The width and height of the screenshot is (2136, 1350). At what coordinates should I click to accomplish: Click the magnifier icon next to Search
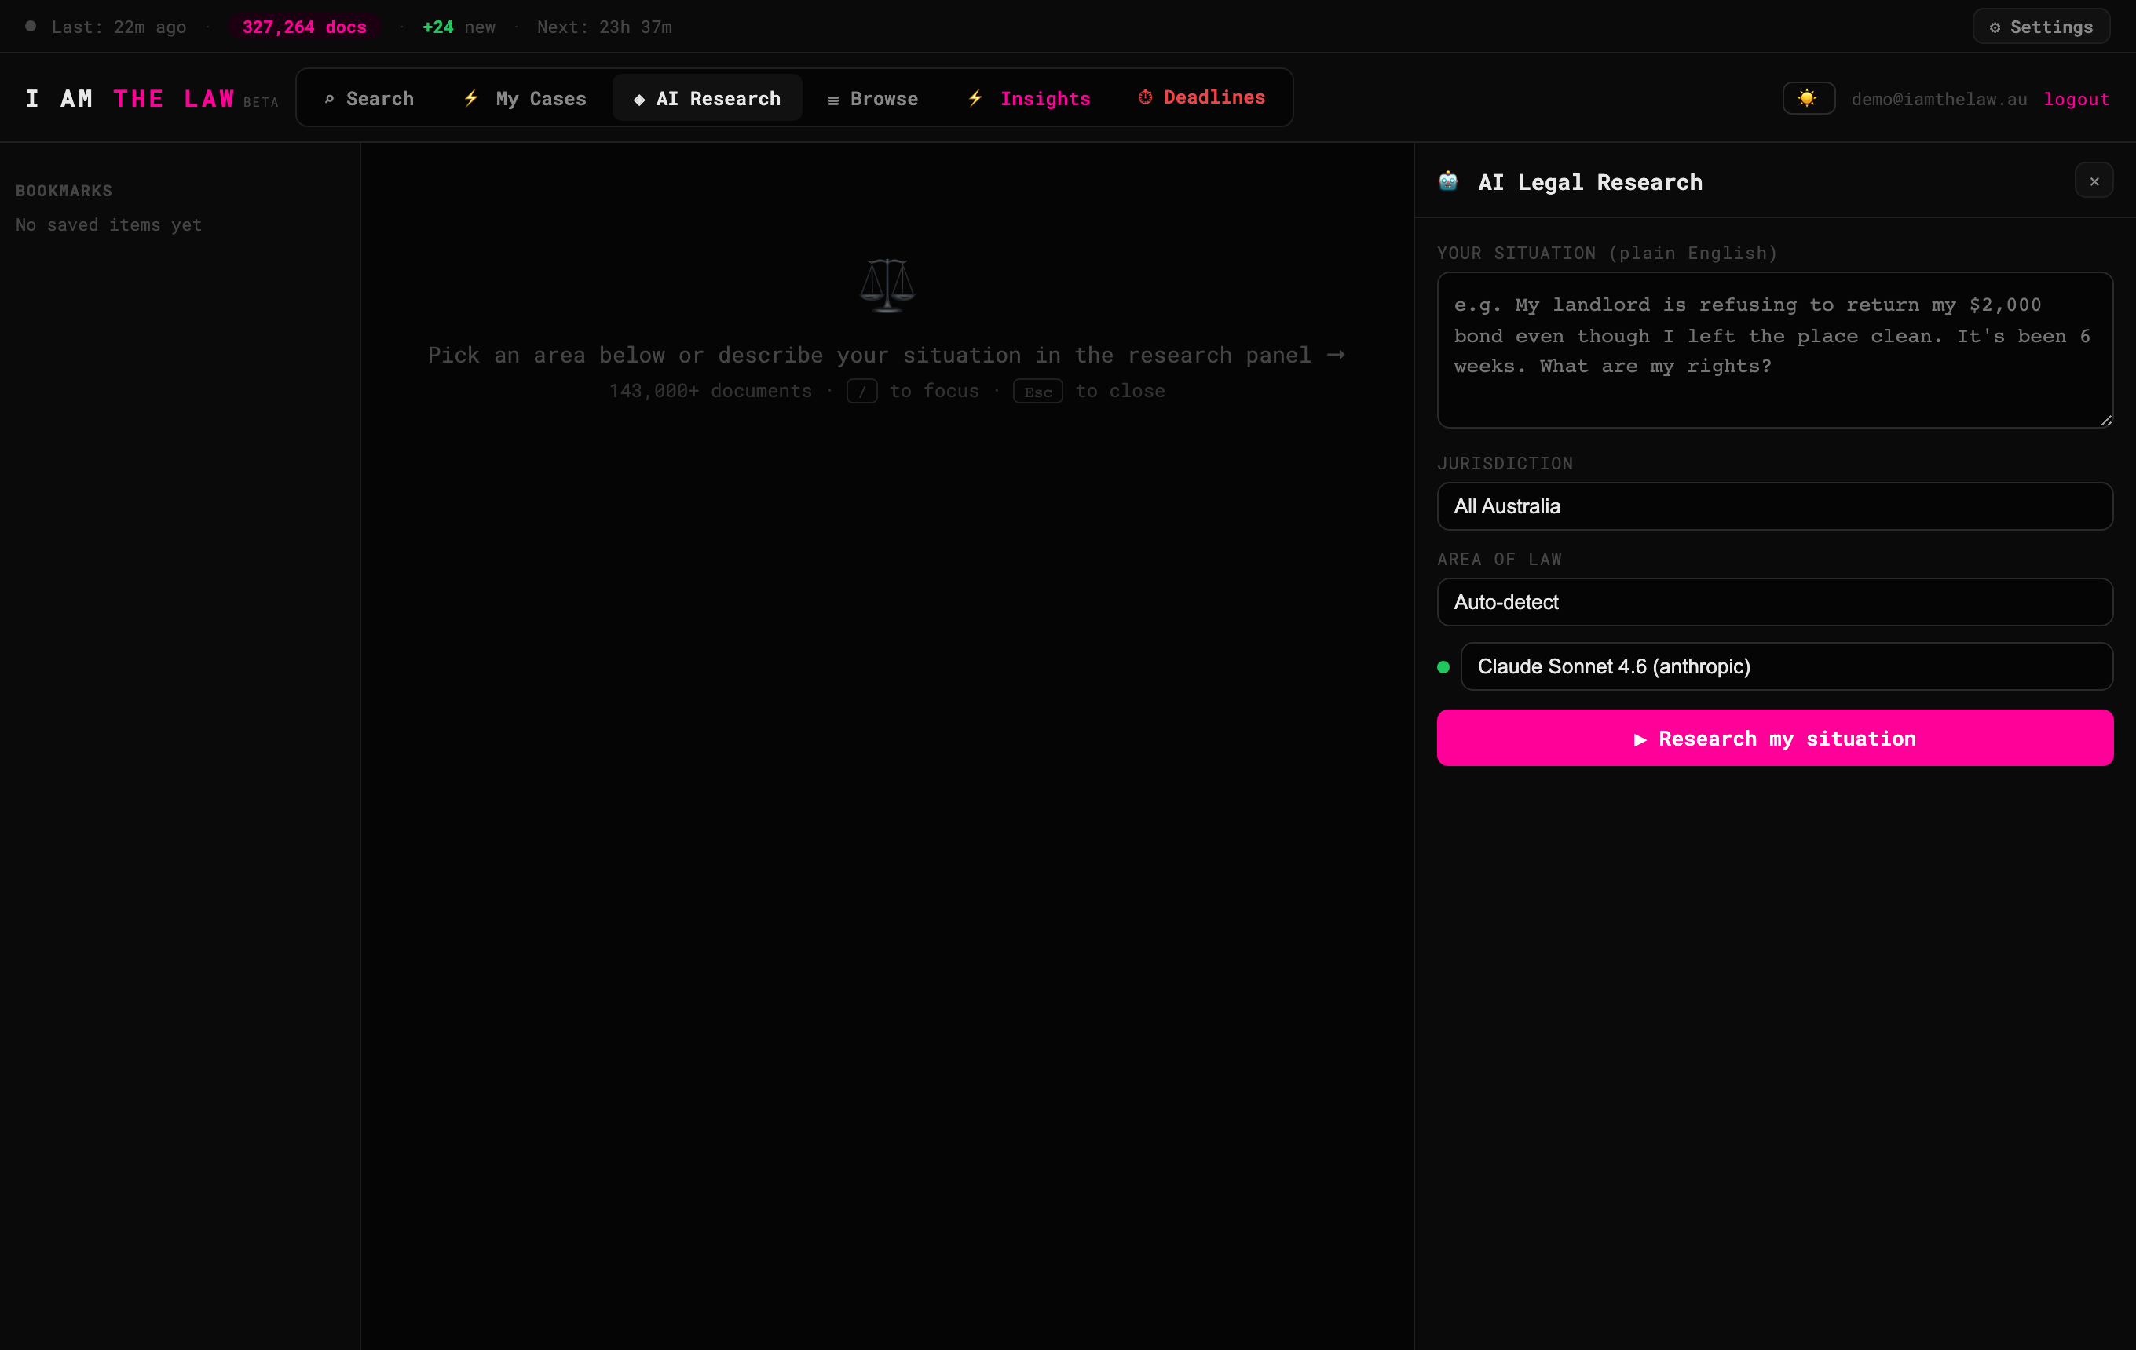click(329, 99)
